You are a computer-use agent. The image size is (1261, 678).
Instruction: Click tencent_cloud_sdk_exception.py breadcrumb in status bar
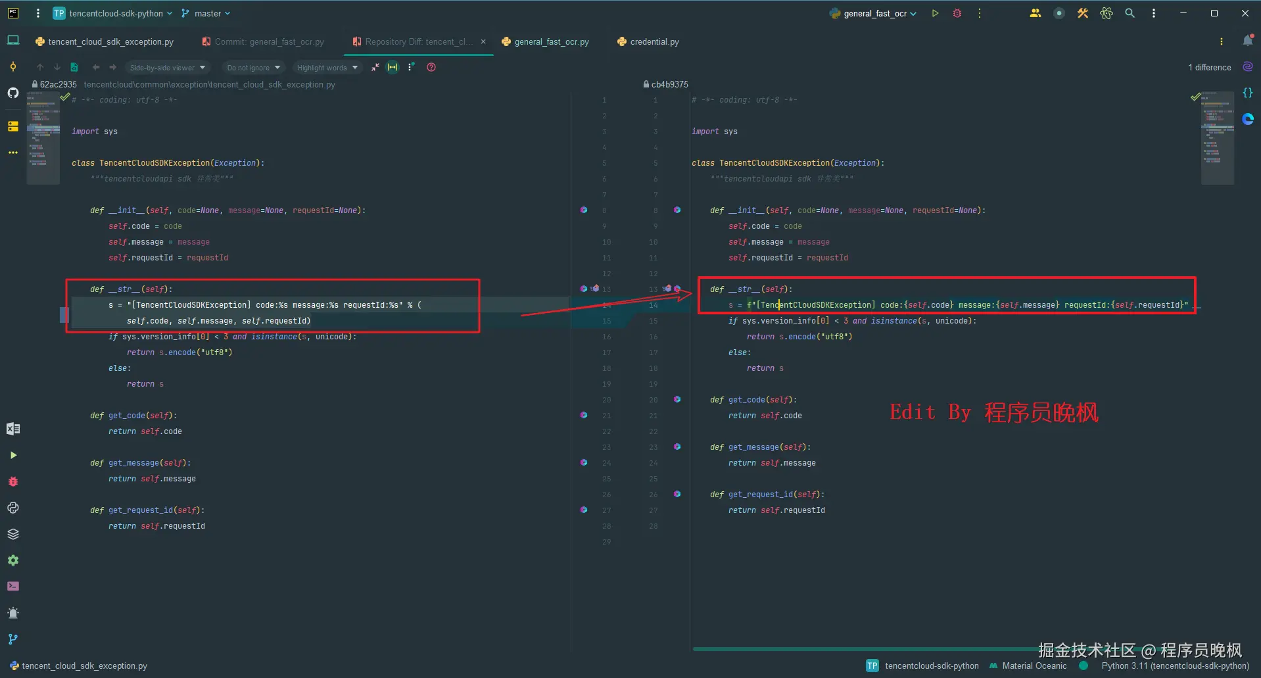point(84,666)
